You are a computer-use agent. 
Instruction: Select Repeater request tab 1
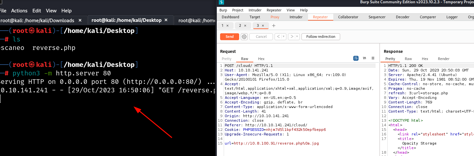[222, 25]
